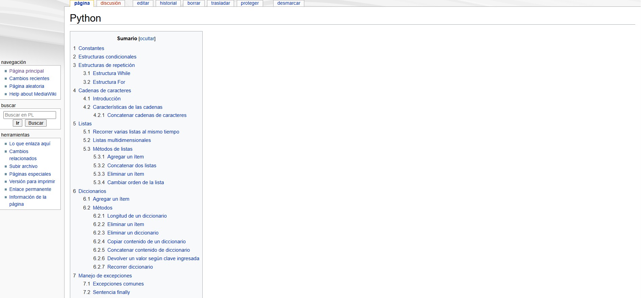Go to '6.1 Agregar un ítem'

pos(106,199)
